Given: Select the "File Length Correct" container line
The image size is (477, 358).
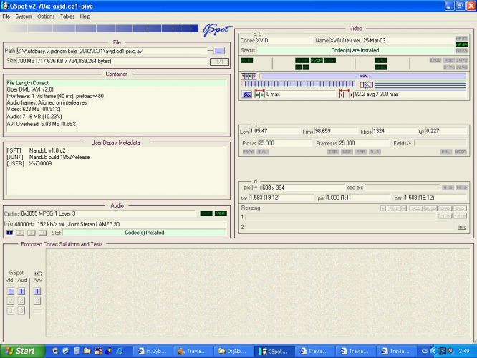Looking at the screenshot, I should (x=117, y=83).
